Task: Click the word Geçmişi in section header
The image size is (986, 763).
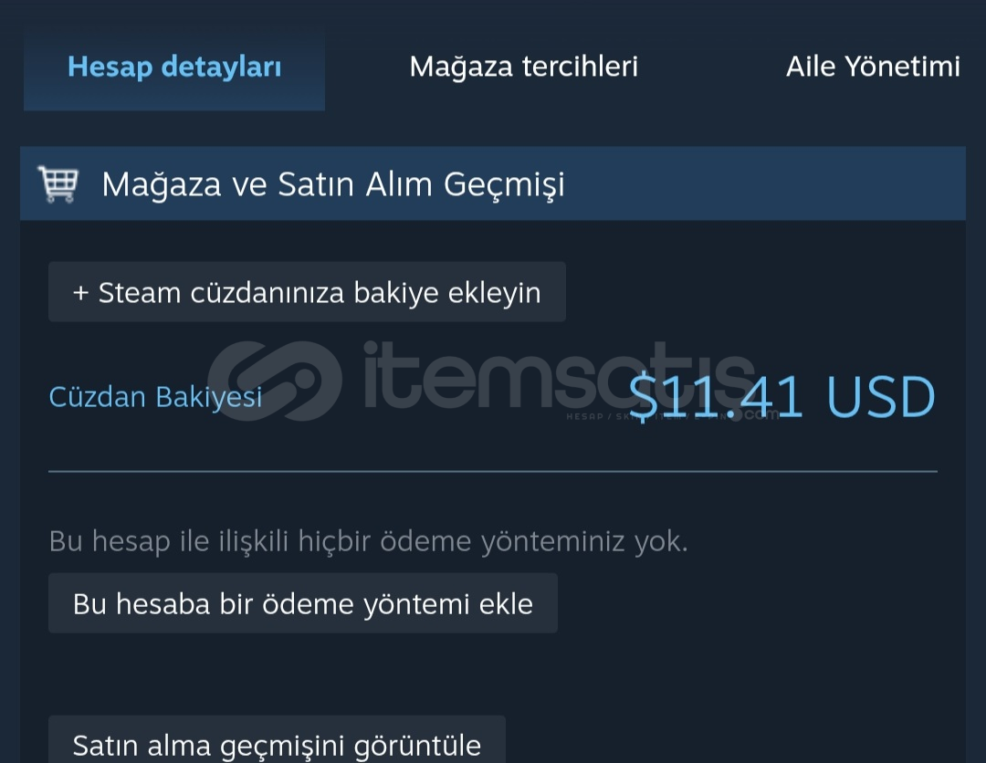Action: pyautogui.click(x=504, y=184)
